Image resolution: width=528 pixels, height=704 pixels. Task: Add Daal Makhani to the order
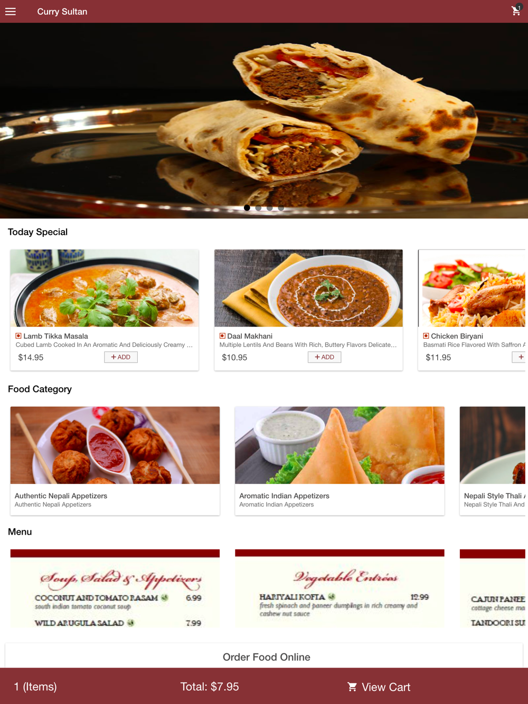[325, 357]
